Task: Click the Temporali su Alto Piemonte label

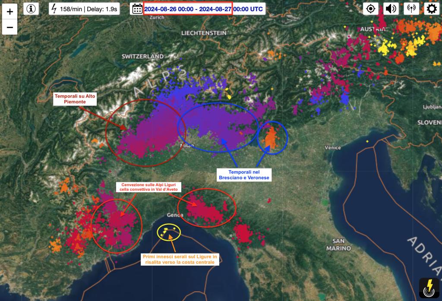Action: 75,99
